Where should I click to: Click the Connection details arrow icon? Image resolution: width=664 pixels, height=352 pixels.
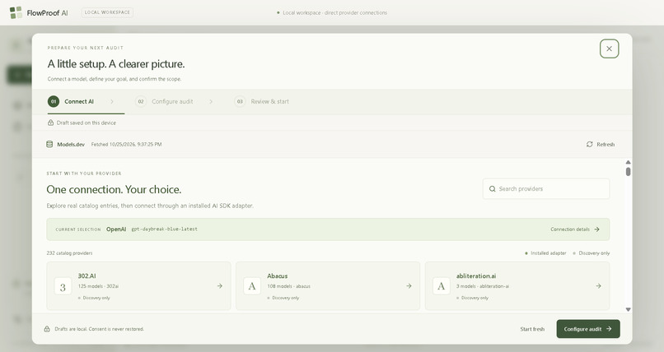596,229
